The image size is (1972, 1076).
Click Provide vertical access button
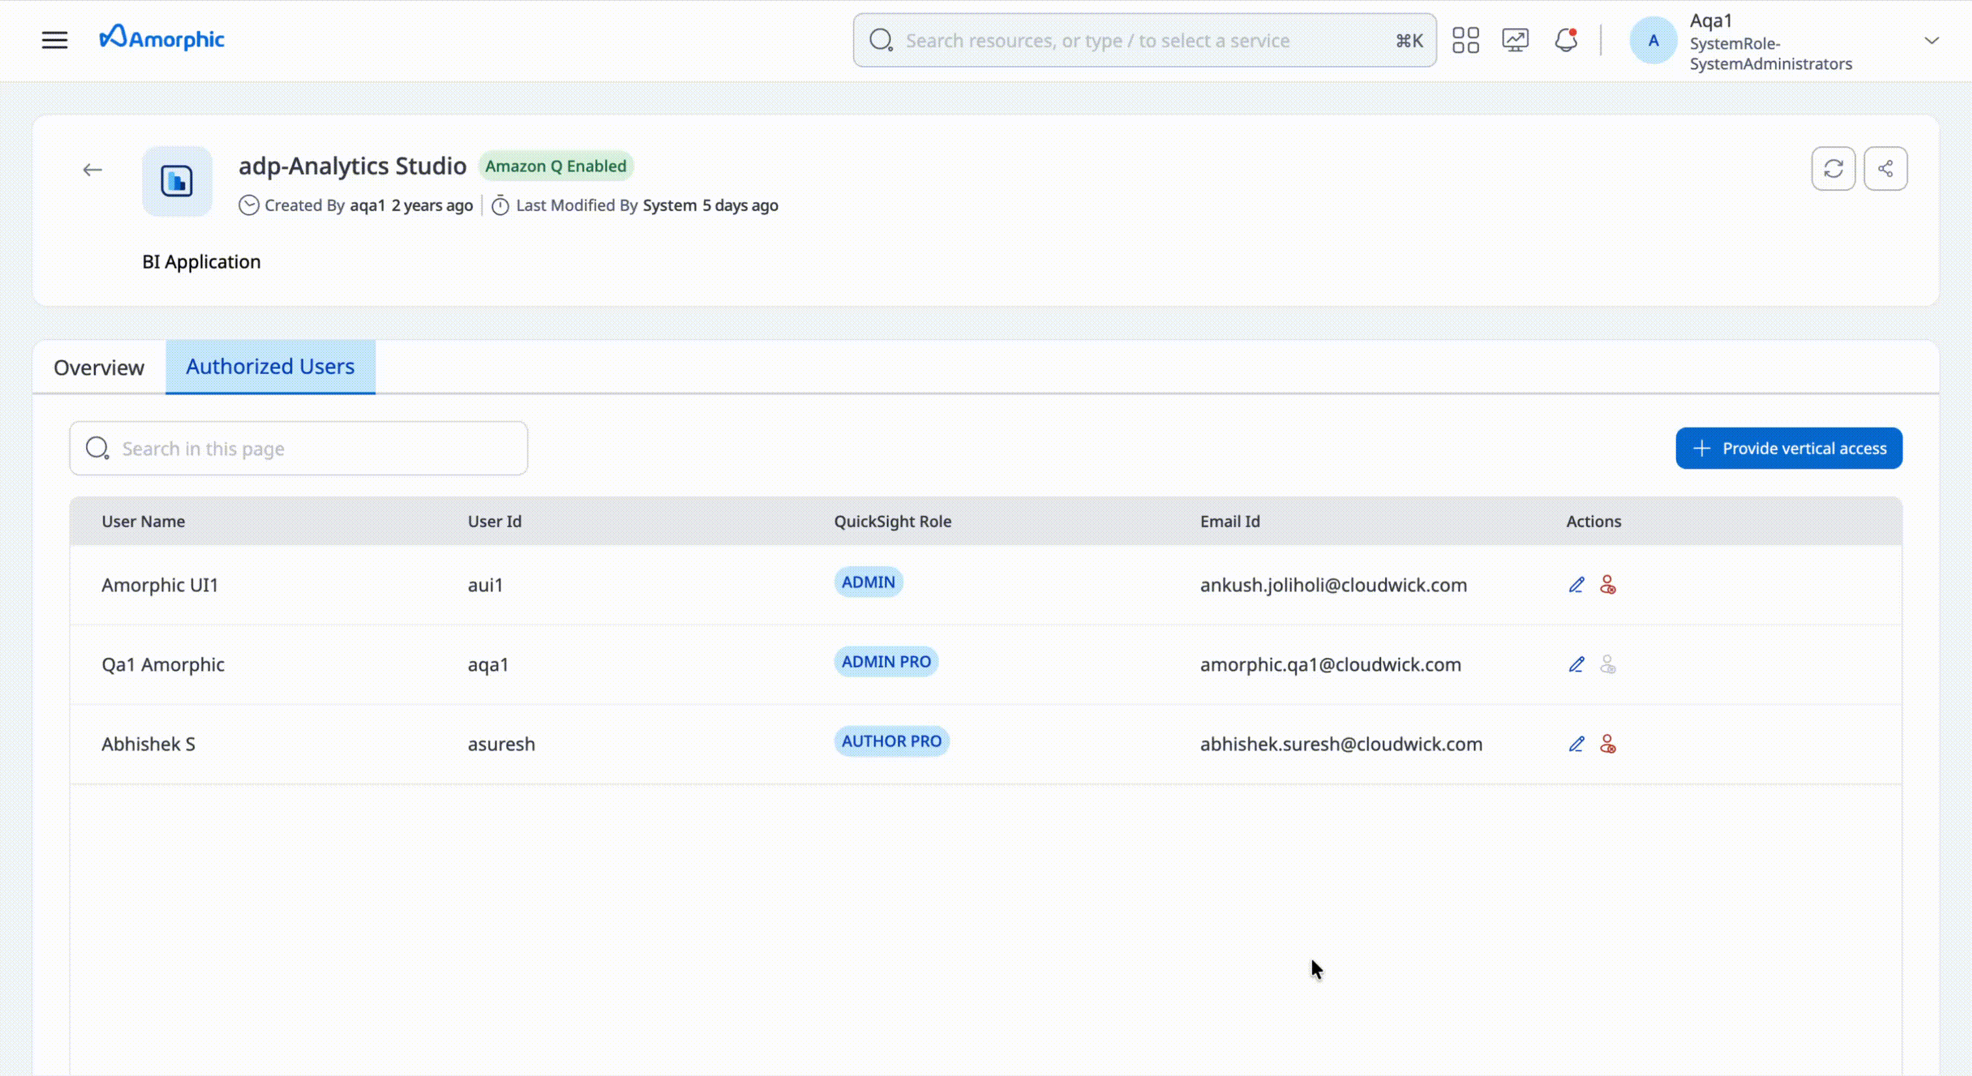1788,449
